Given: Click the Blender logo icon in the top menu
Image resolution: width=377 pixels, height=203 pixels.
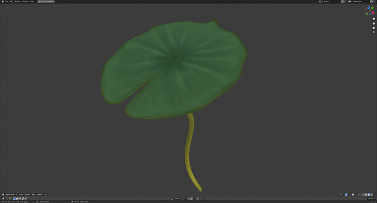Looking at the screenshot, I should pyautogui.click(x=3, y=2).
